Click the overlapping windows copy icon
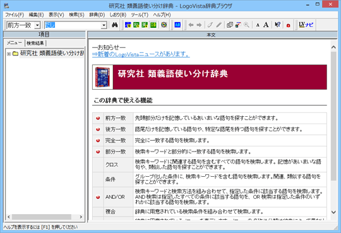 (x=230, y=25)
